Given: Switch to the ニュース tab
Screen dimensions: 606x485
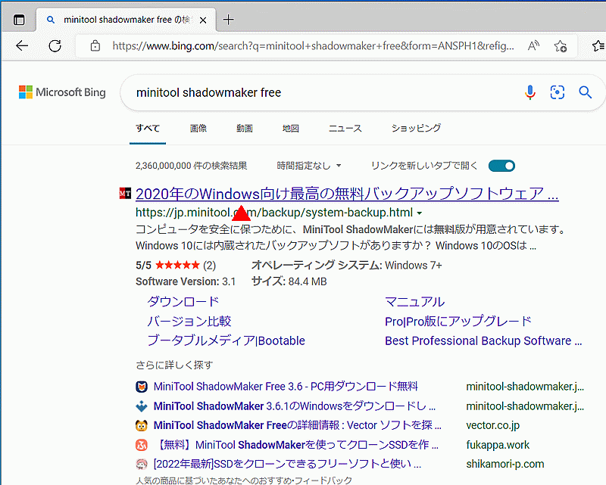Looking at the screenshot, I should [x=345, y=128].
